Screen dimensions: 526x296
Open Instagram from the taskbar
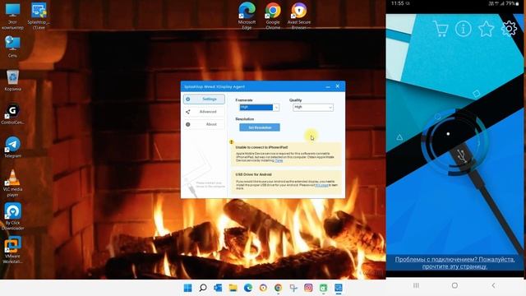point(308,288)
